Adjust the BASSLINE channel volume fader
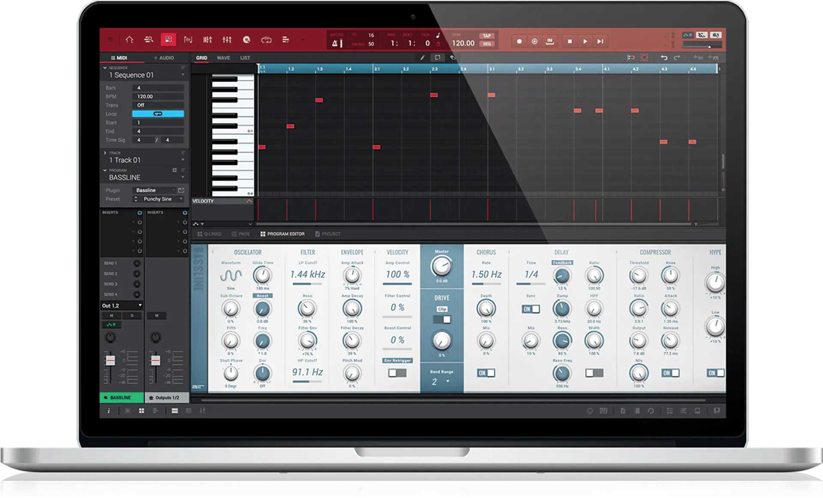Viewport: 823px width, 498px height. (x=110, y=360)
